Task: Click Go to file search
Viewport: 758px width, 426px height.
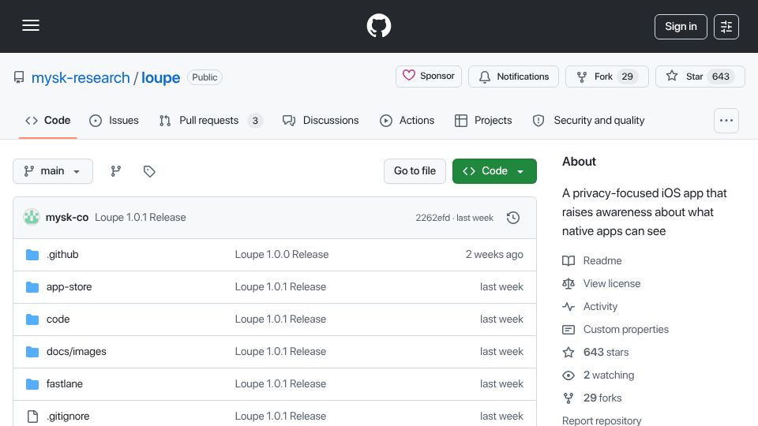Action: tap(415, 171)
